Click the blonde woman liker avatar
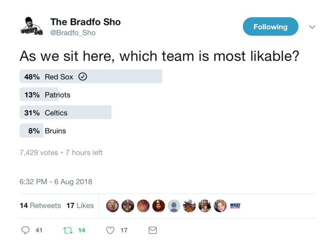 pos(220,206)
